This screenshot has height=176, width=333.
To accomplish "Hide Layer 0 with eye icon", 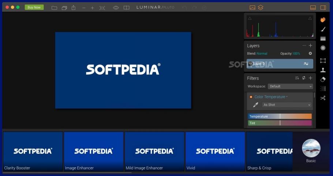I will tap(250, 64).
